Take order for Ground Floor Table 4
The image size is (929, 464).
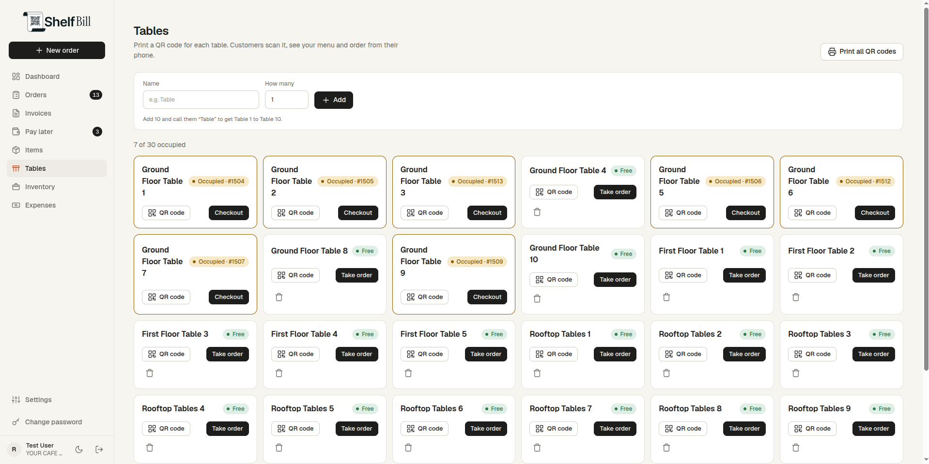point(615,192)
